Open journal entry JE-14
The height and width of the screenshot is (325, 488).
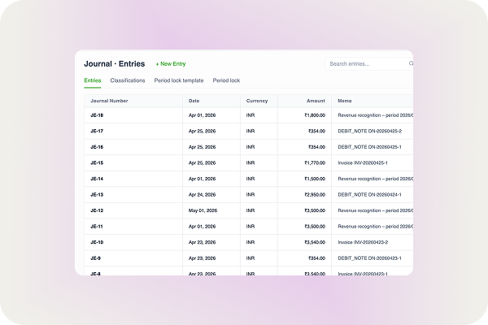coord(97,179)
